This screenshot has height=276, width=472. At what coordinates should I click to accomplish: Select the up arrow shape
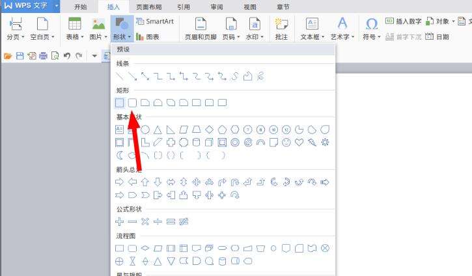click(x=145, y=182)
